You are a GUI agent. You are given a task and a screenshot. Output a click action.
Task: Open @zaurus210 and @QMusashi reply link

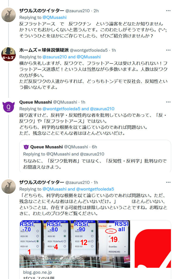pos(71,57)
